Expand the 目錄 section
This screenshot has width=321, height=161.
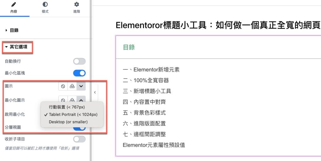[12, 30]
